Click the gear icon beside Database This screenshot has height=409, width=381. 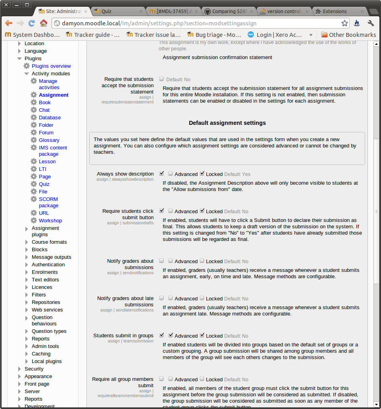pyautogui.click(x=34, y=117)
